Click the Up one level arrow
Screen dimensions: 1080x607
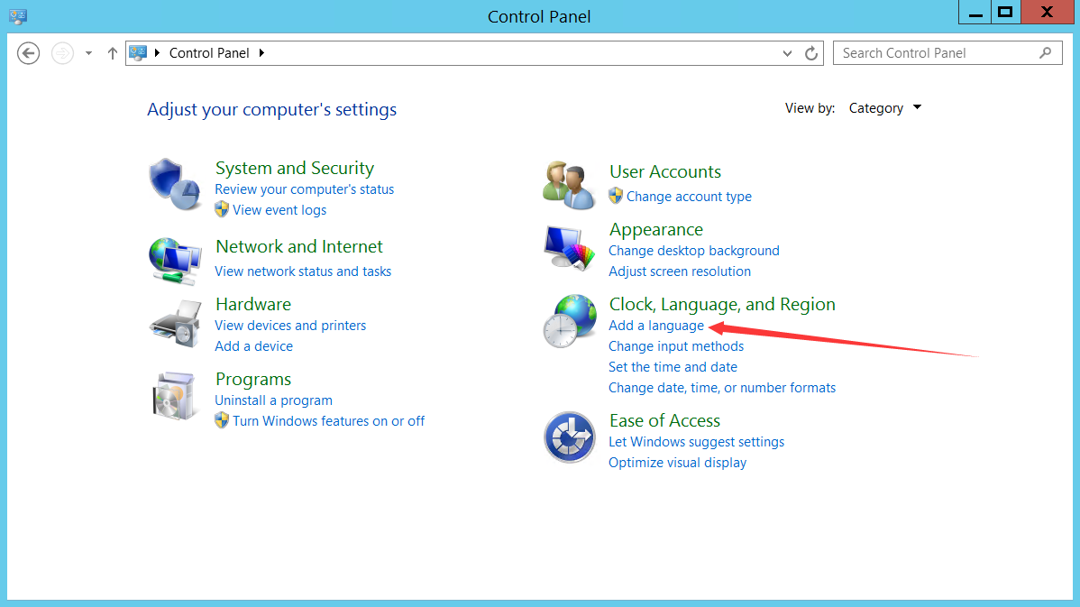click(x=112, y=52)
